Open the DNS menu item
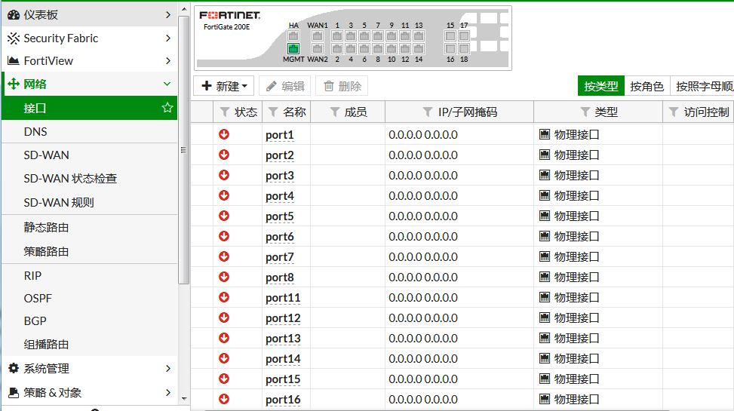The width and height of the screenshot is (734, 411). [90, 131]
